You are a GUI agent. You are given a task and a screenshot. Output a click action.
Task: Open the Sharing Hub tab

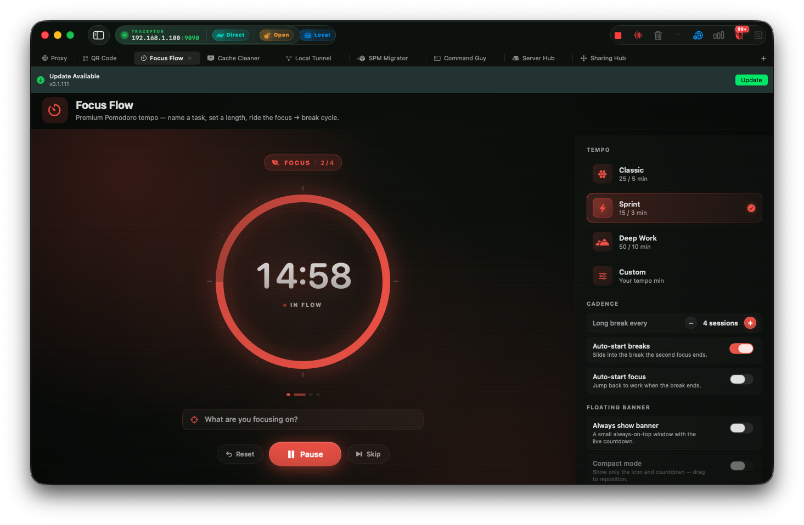click(x=603, y=58)
